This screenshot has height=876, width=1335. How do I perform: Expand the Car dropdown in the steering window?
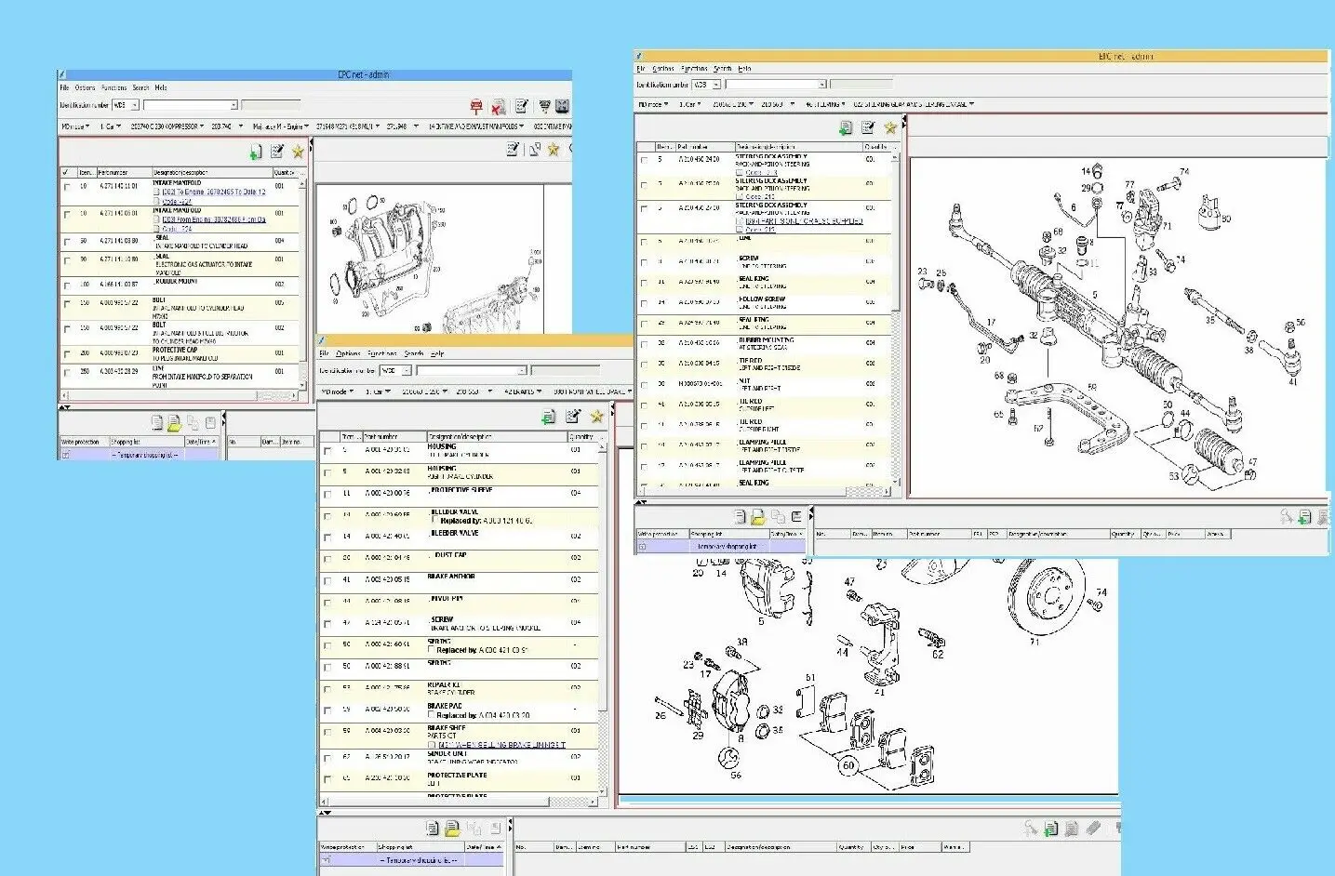tap(689, 105)
